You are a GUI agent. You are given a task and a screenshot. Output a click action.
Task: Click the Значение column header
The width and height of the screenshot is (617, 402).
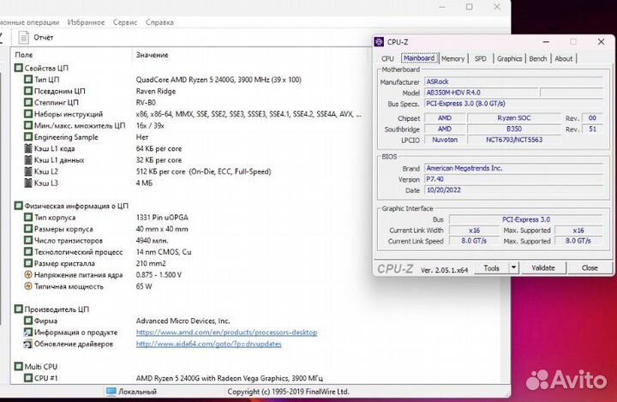pos(152,55)
